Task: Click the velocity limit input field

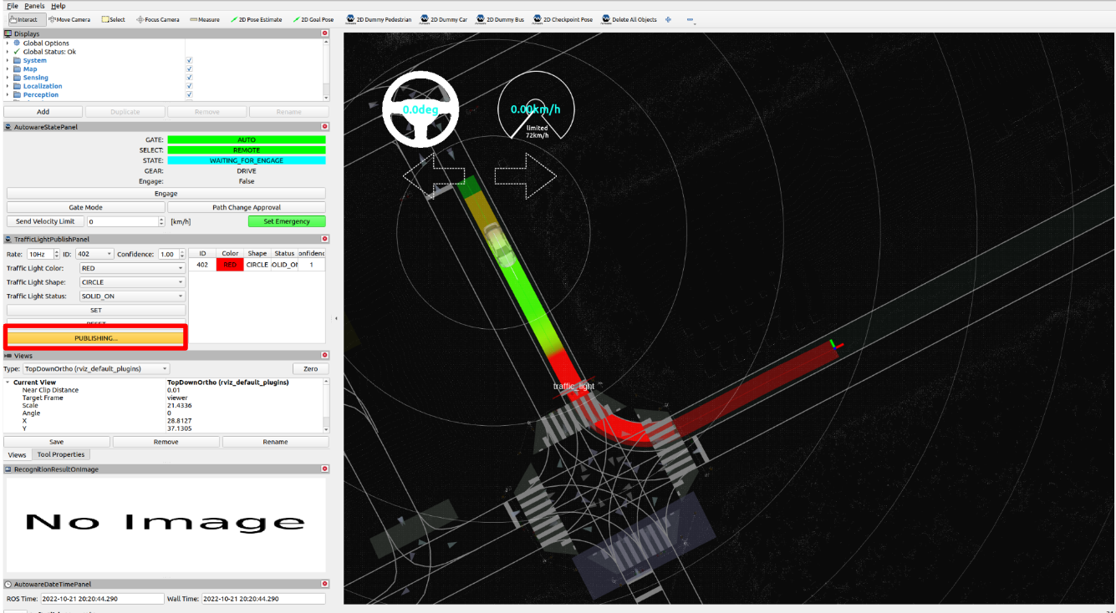Action: pyautogui.click(x=124, y=221)
